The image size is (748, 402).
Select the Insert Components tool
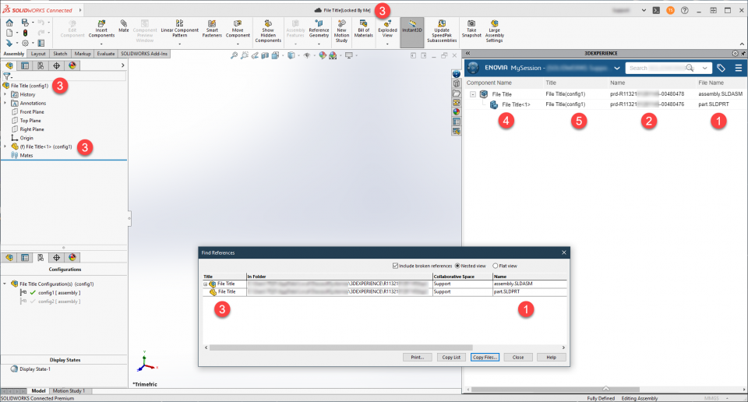coord(101,29)
